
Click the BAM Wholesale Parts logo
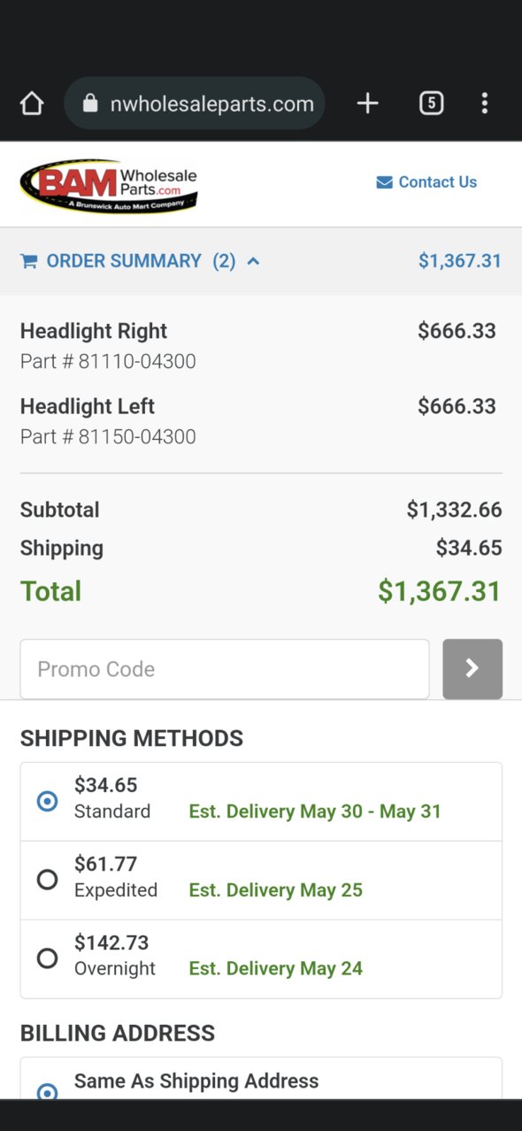pos(109,185)
